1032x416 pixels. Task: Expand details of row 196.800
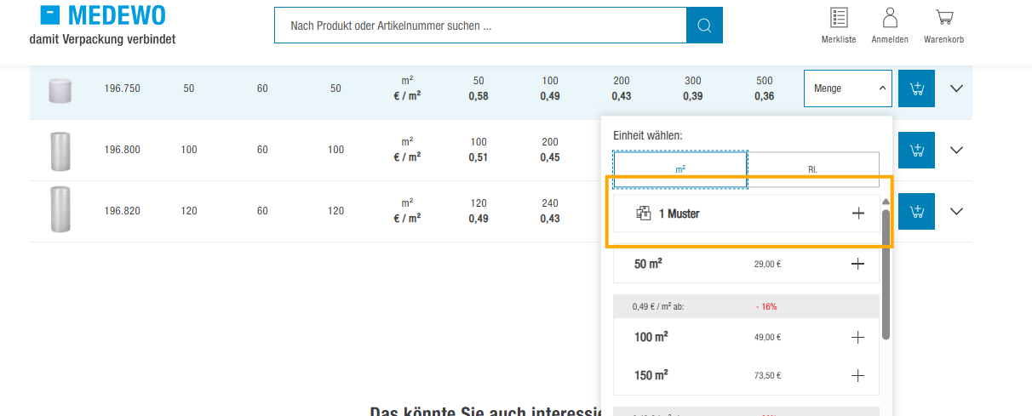coord(956,150)
